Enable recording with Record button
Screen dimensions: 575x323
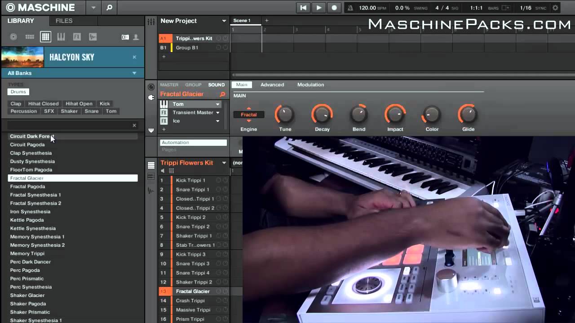(334, 8)
